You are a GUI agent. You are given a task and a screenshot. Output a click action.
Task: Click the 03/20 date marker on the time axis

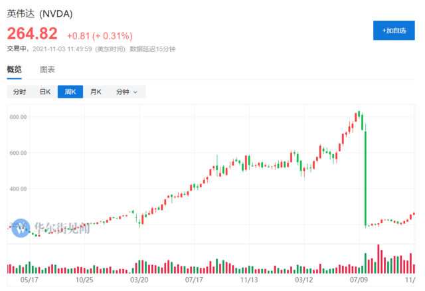click(x=139, y=280)
